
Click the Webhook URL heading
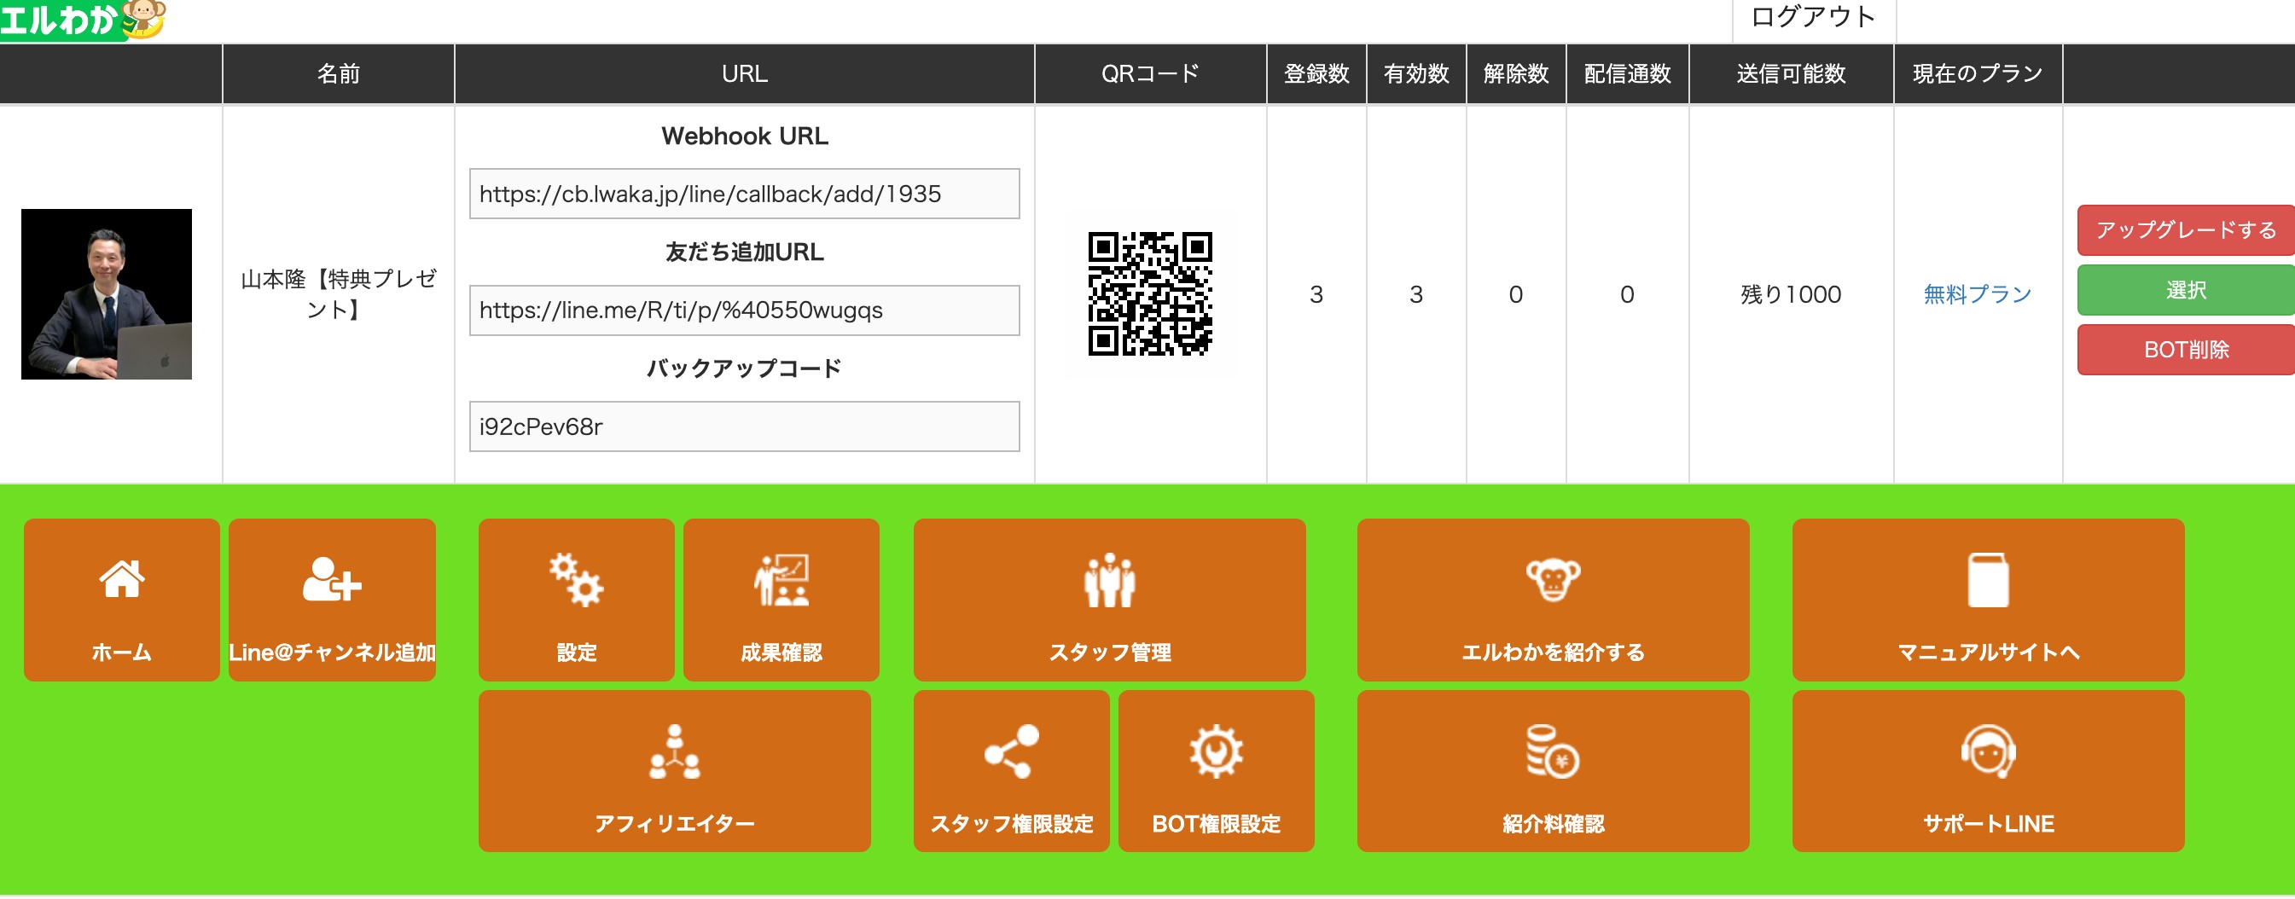[x=744, y=136]
